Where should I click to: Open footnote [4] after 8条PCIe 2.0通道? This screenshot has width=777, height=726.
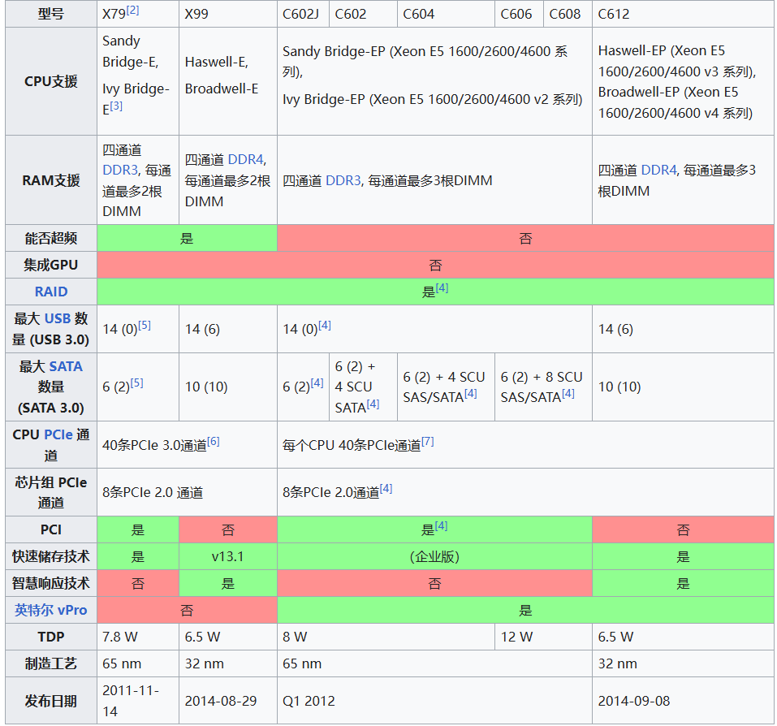tap(386, 488)
